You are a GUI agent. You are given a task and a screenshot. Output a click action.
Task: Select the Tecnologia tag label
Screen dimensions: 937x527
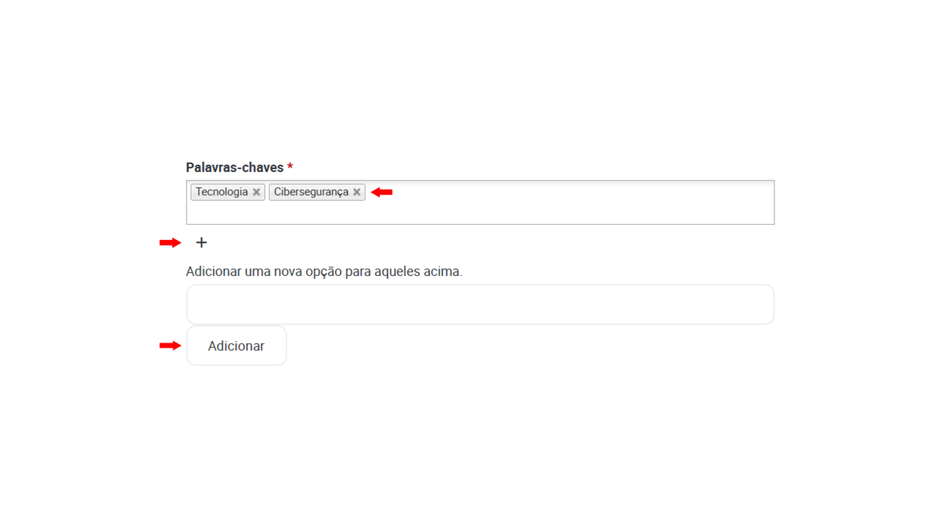tap(222, 192)
